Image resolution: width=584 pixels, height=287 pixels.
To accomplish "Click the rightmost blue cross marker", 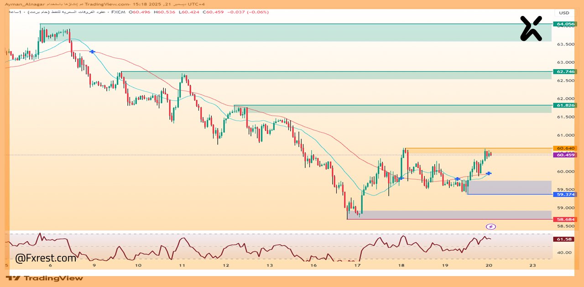I will pyautogui.click(x=489, y=173).
